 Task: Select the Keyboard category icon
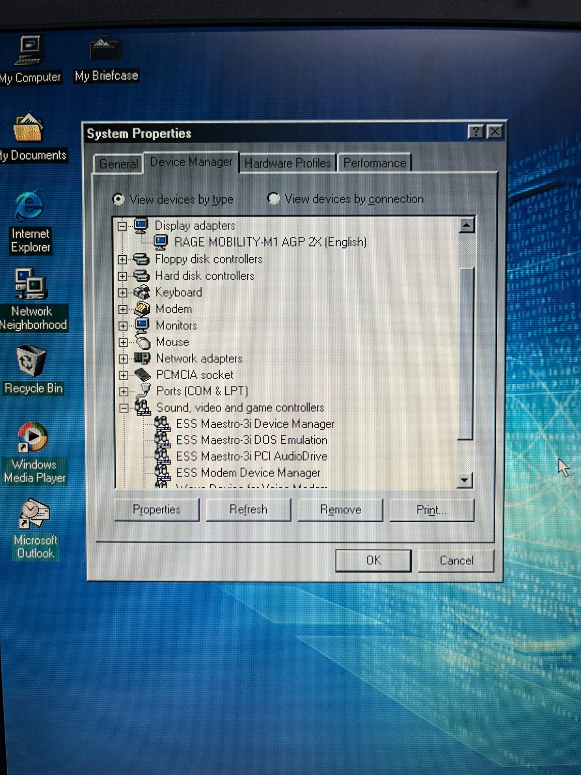point(141,292)
